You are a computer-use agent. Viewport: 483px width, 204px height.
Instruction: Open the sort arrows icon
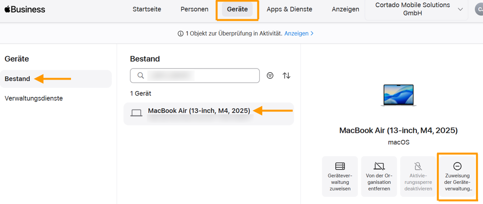pyautogui.click(x=286, y=75)
